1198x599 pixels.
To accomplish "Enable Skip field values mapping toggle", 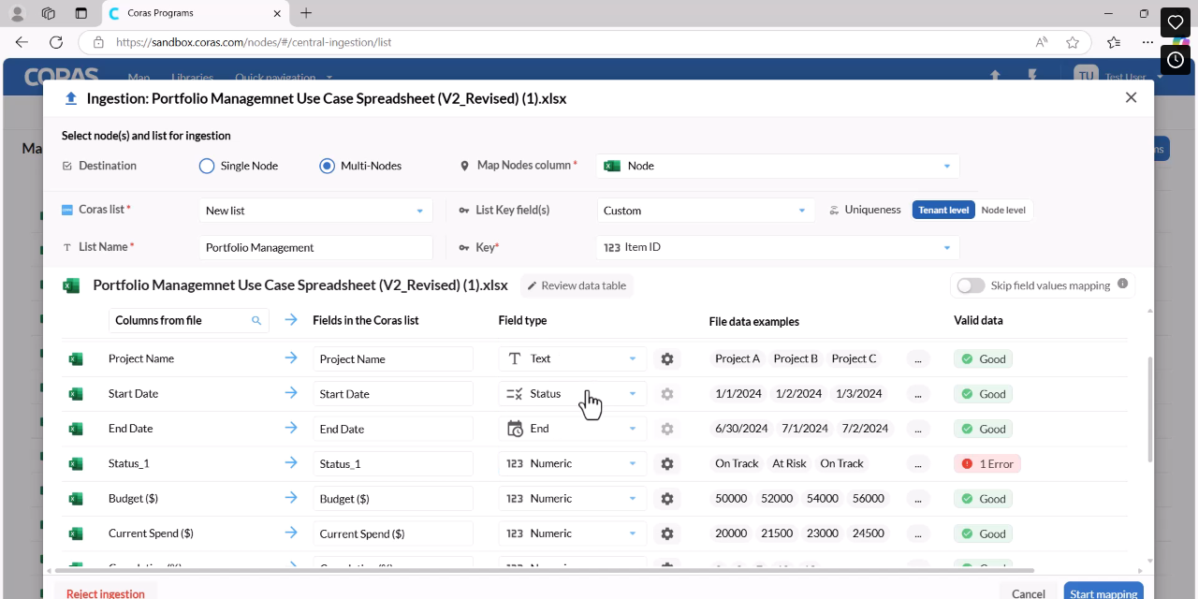I will pyautogui.click(x=971, y=285).
